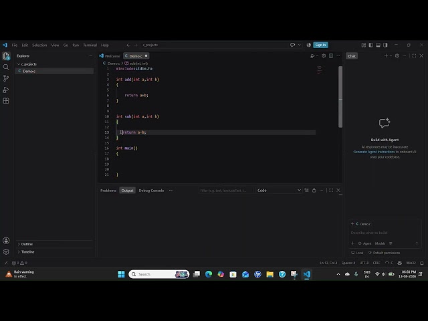The width and height of the screenshot is (428, 321).
Task: Open the Explorer view in activity bar
Action: pos(6,56)
